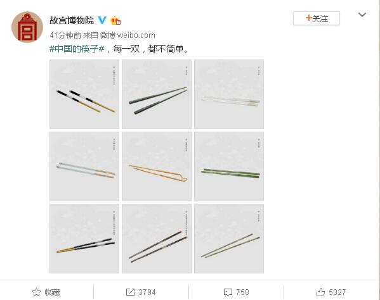This screenshot has width=380, height=300.
Task: Open the golden chained chopsticks thumbnail
Action: click(x=157, y=166)
